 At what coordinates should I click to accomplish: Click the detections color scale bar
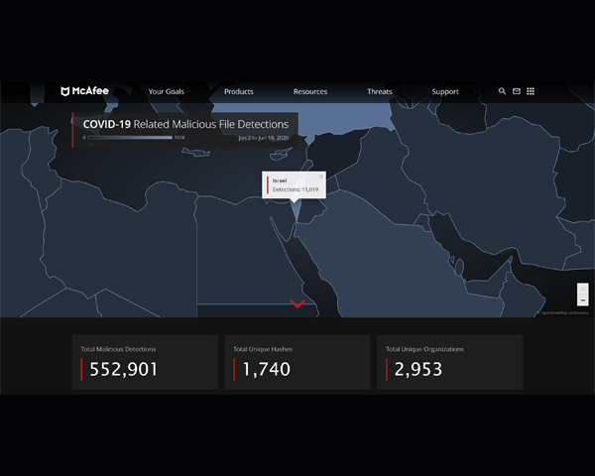coord(129,138)
